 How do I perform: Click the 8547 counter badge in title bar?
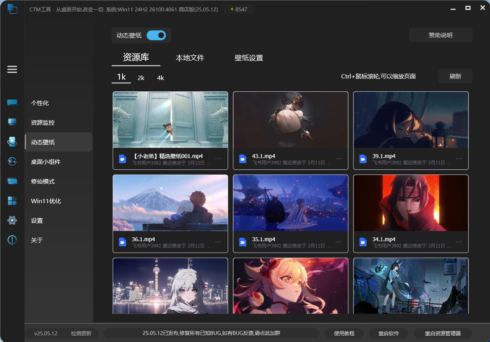pyautogui.click(x=239, y=9)
